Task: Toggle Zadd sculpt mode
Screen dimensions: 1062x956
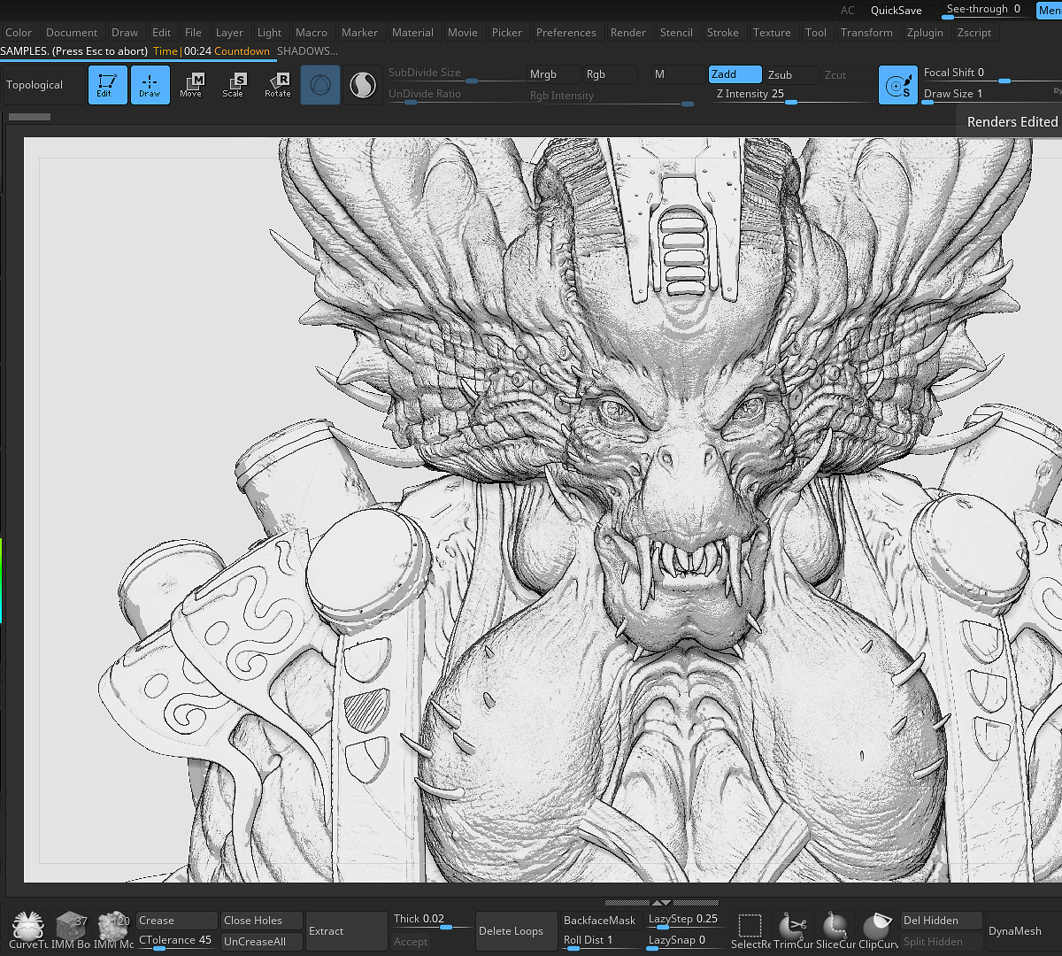Action: click(x=735, y=74)
